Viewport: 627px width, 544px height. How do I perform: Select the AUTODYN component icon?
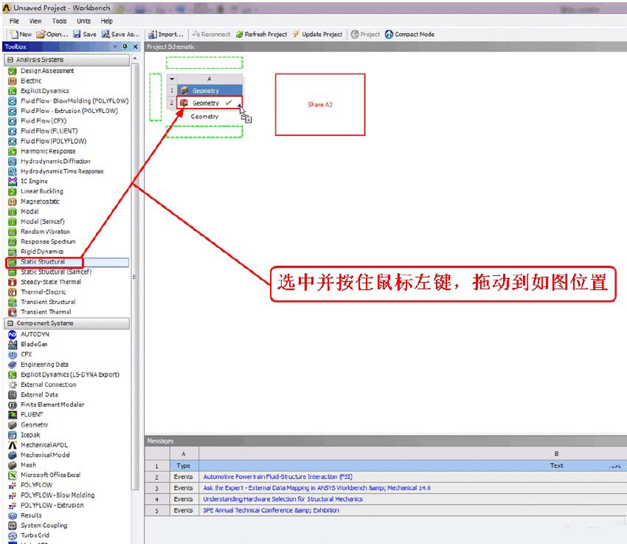pyautogui.click(x=13, y=334)
